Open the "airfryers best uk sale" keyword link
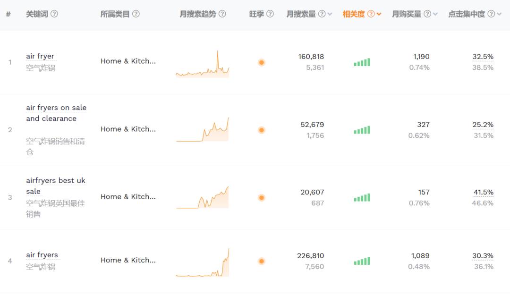Image resolution: width=510 pixels, height=296 pixels. 56,186
